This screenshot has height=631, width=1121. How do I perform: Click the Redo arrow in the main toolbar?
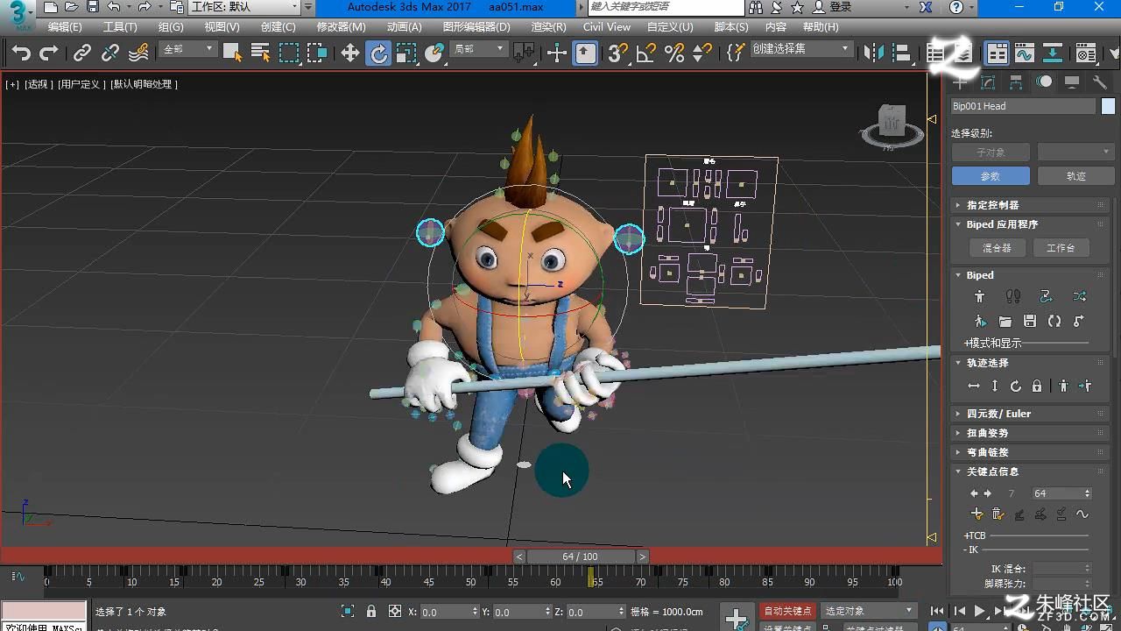tap(49, 53)
